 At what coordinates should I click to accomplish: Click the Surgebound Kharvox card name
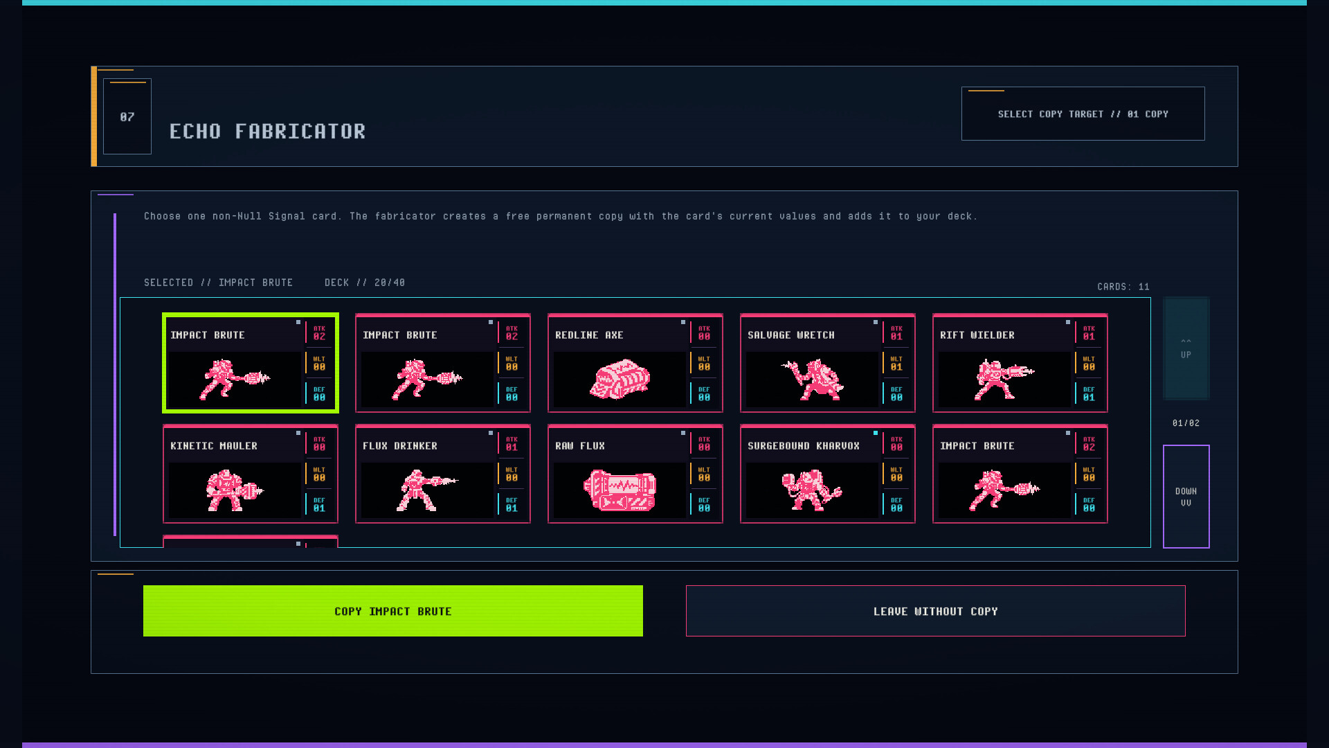pos(804,446)
